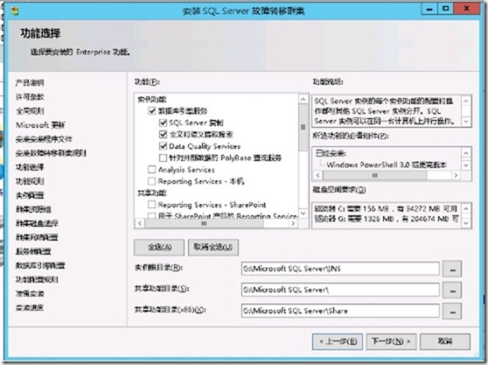Click the 取消全选(U) button

coord(213,248)
